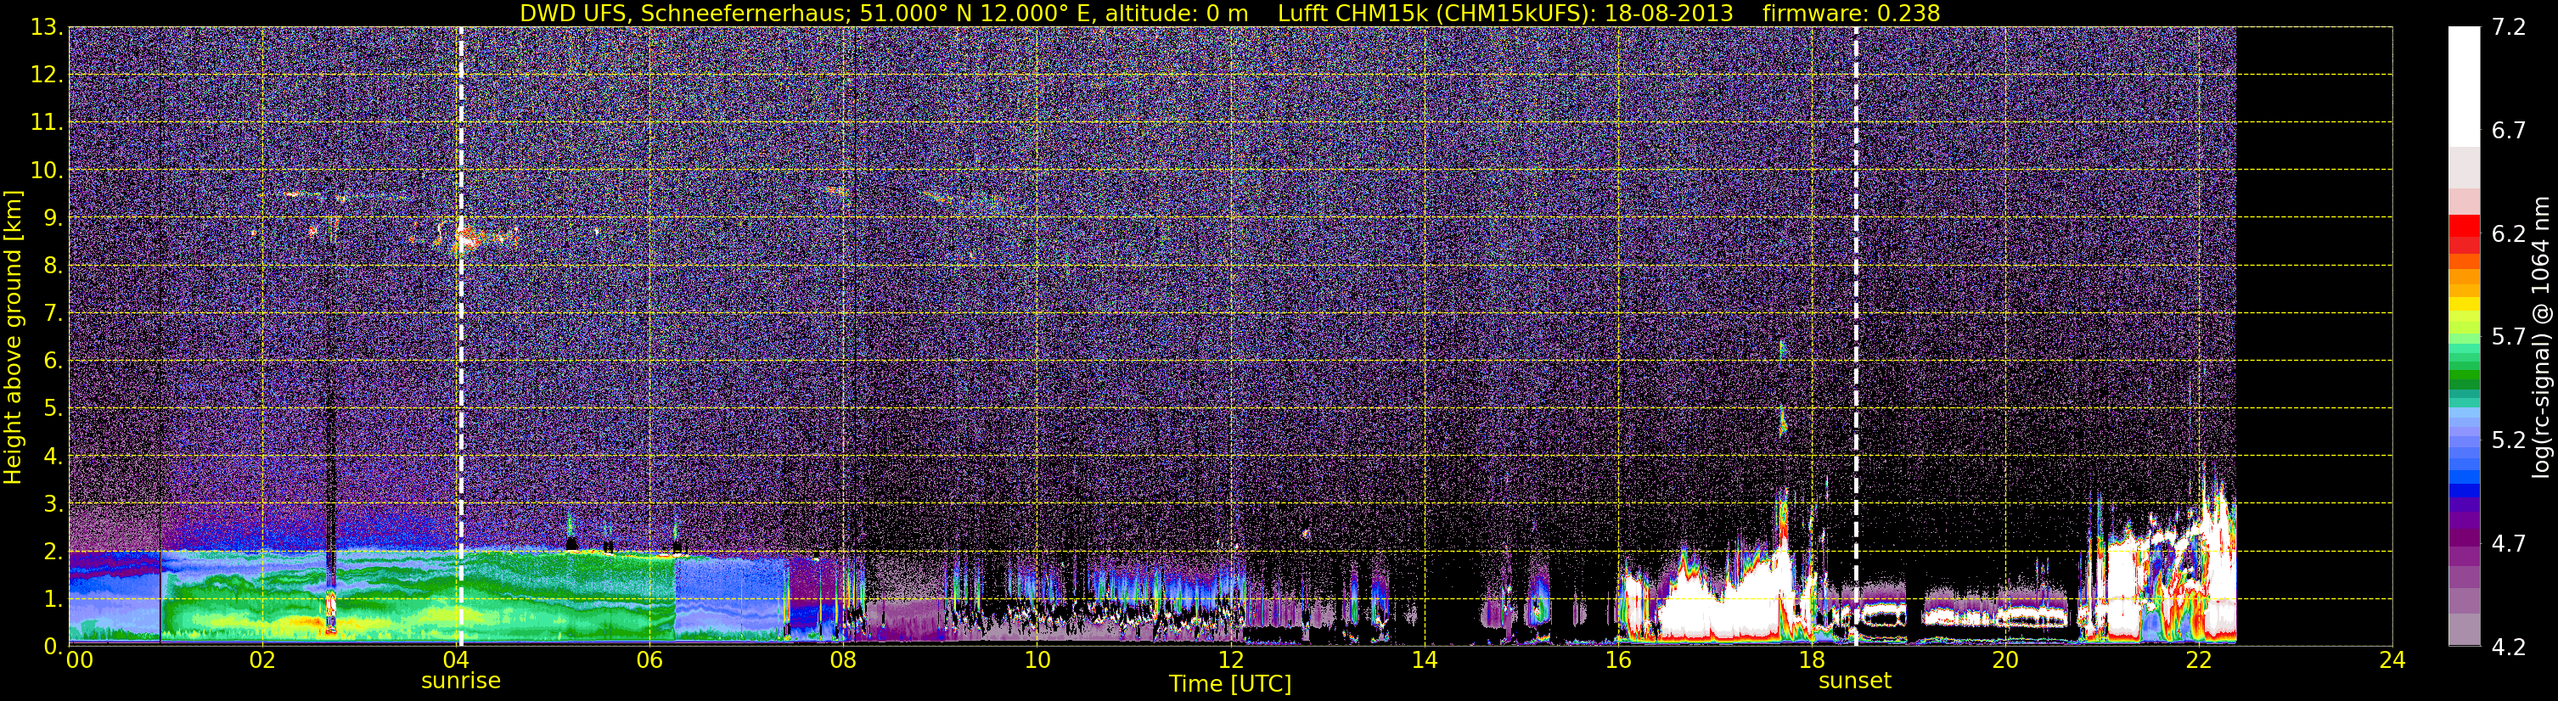Click the white dashed sunrise marker line

click(461, 337)
